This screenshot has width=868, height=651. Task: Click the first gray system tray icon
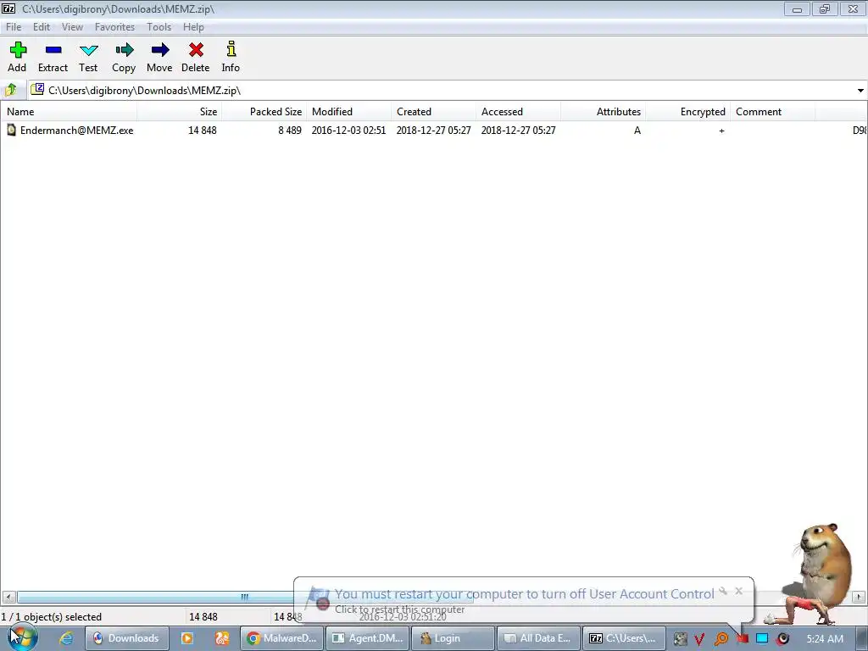(x=681, y=639)
